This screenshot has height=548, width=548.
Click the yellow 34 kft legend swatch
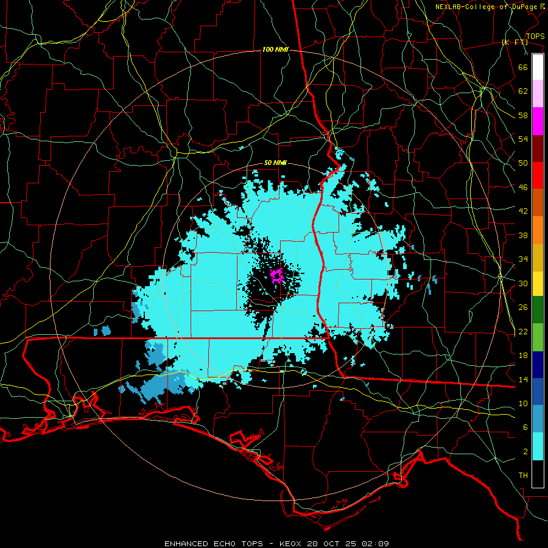(x=538, y=284)
